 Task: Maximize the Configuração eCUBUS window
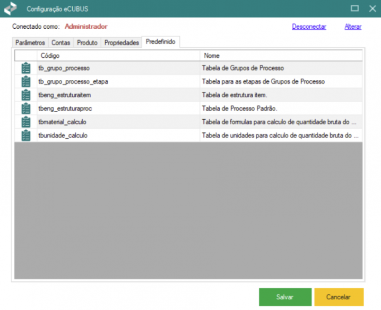click(354, 9)
